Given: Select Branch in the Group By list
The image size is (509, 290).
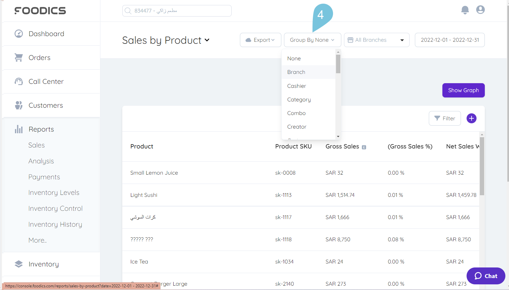Looking at the screenshot, I should [x=296, y=72].
